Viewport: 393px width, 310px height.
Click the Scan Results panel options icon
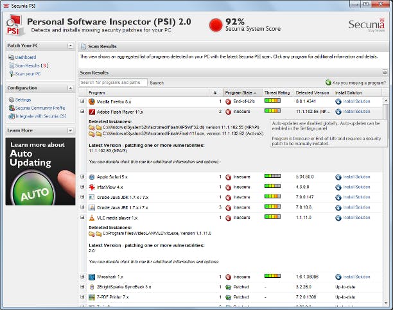coord(385,73)
